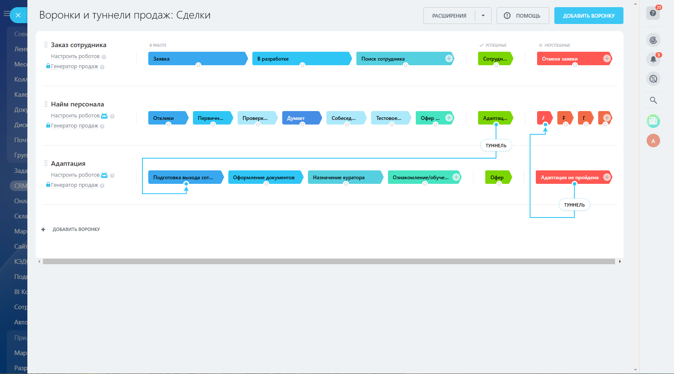Select the Назначение куратора stage
The image size is (674, 374).
[x=345, y=177]
